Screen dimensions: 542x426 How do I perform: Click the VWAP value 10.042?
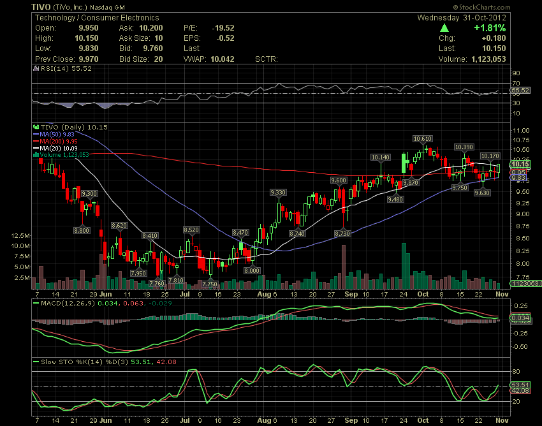click(223, 59)
